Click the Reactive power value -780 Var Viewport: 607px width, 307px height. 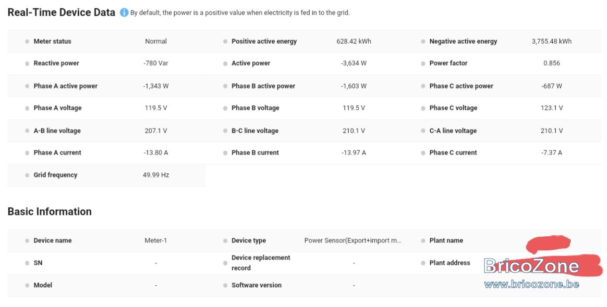pyautogui.click(x=156, y=63)
